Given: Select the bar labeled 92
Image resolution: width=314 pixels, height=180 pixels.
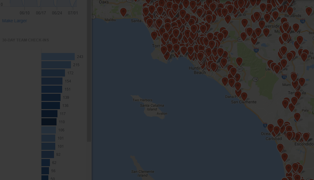Looking at the screenshot, I should [48, 154].
